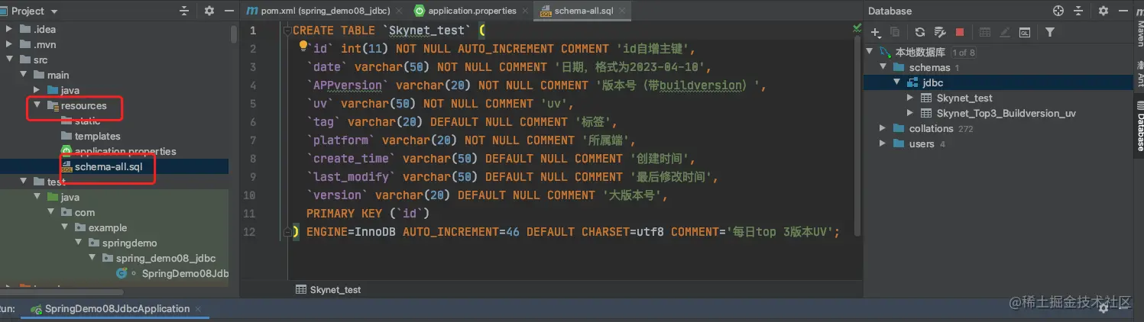Collapse the main folder
This screenshot has width=1144, height=322.
pyautogui.click(x=23, y=75)
